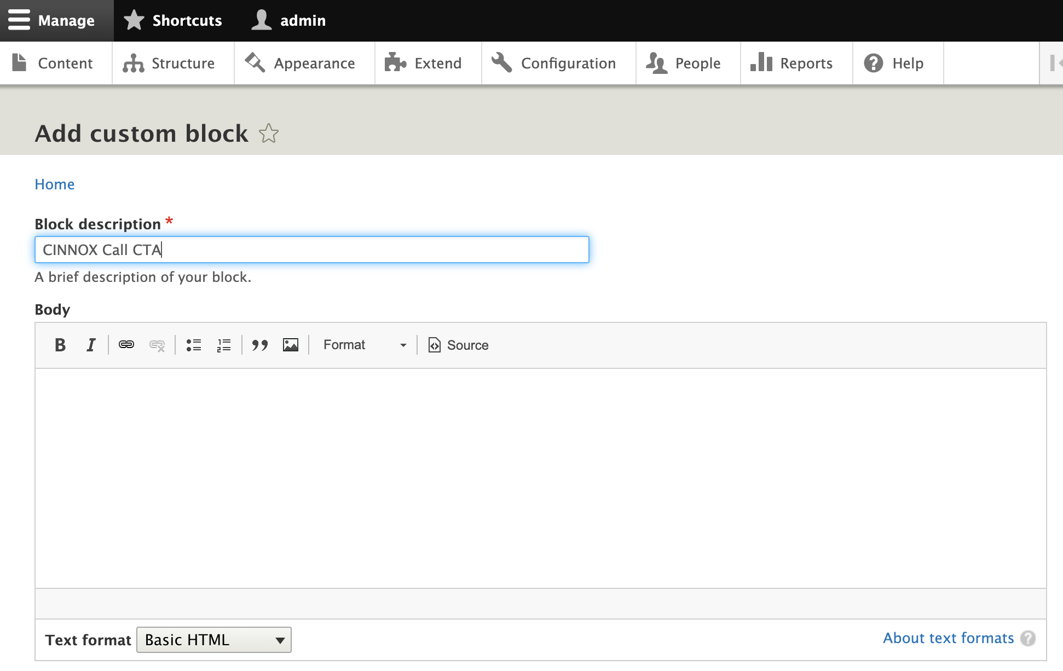The height and width of the screenshot is (671, 1063).
Task: Switch editor to Source mode
Action: [x=459, y=345]
